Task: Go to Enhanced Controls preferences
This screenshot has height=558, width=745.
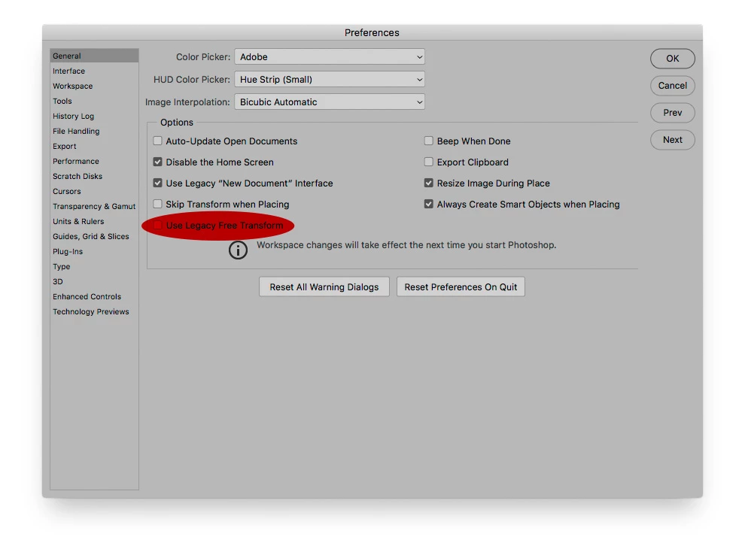Action: click(94, 296)
